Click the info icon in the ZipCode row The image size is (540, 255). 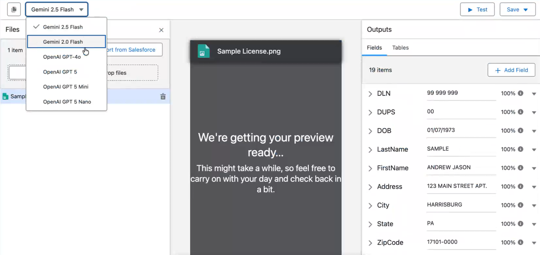(x=520, y=242)
